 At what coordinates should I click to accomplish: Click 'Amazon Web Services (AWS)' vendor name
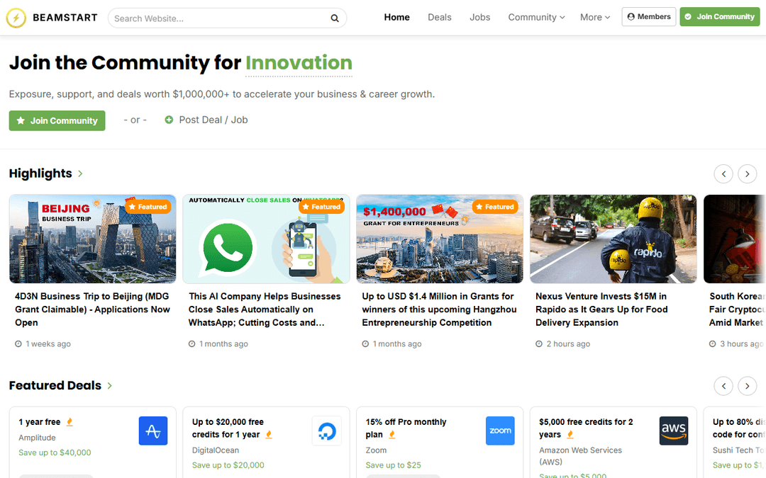pyautogui.click(x=580, y=456)
